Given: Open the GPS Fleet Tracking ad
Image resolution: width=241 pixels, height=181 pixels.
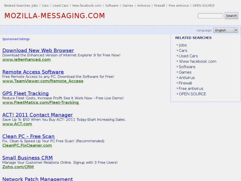Looking at the screenshot, I should coord(26,93).
